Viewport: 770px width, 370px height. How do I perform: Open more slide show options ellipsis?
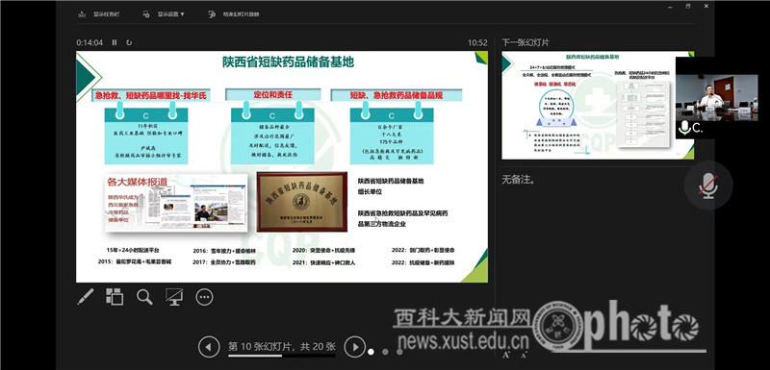coord(204,297)
